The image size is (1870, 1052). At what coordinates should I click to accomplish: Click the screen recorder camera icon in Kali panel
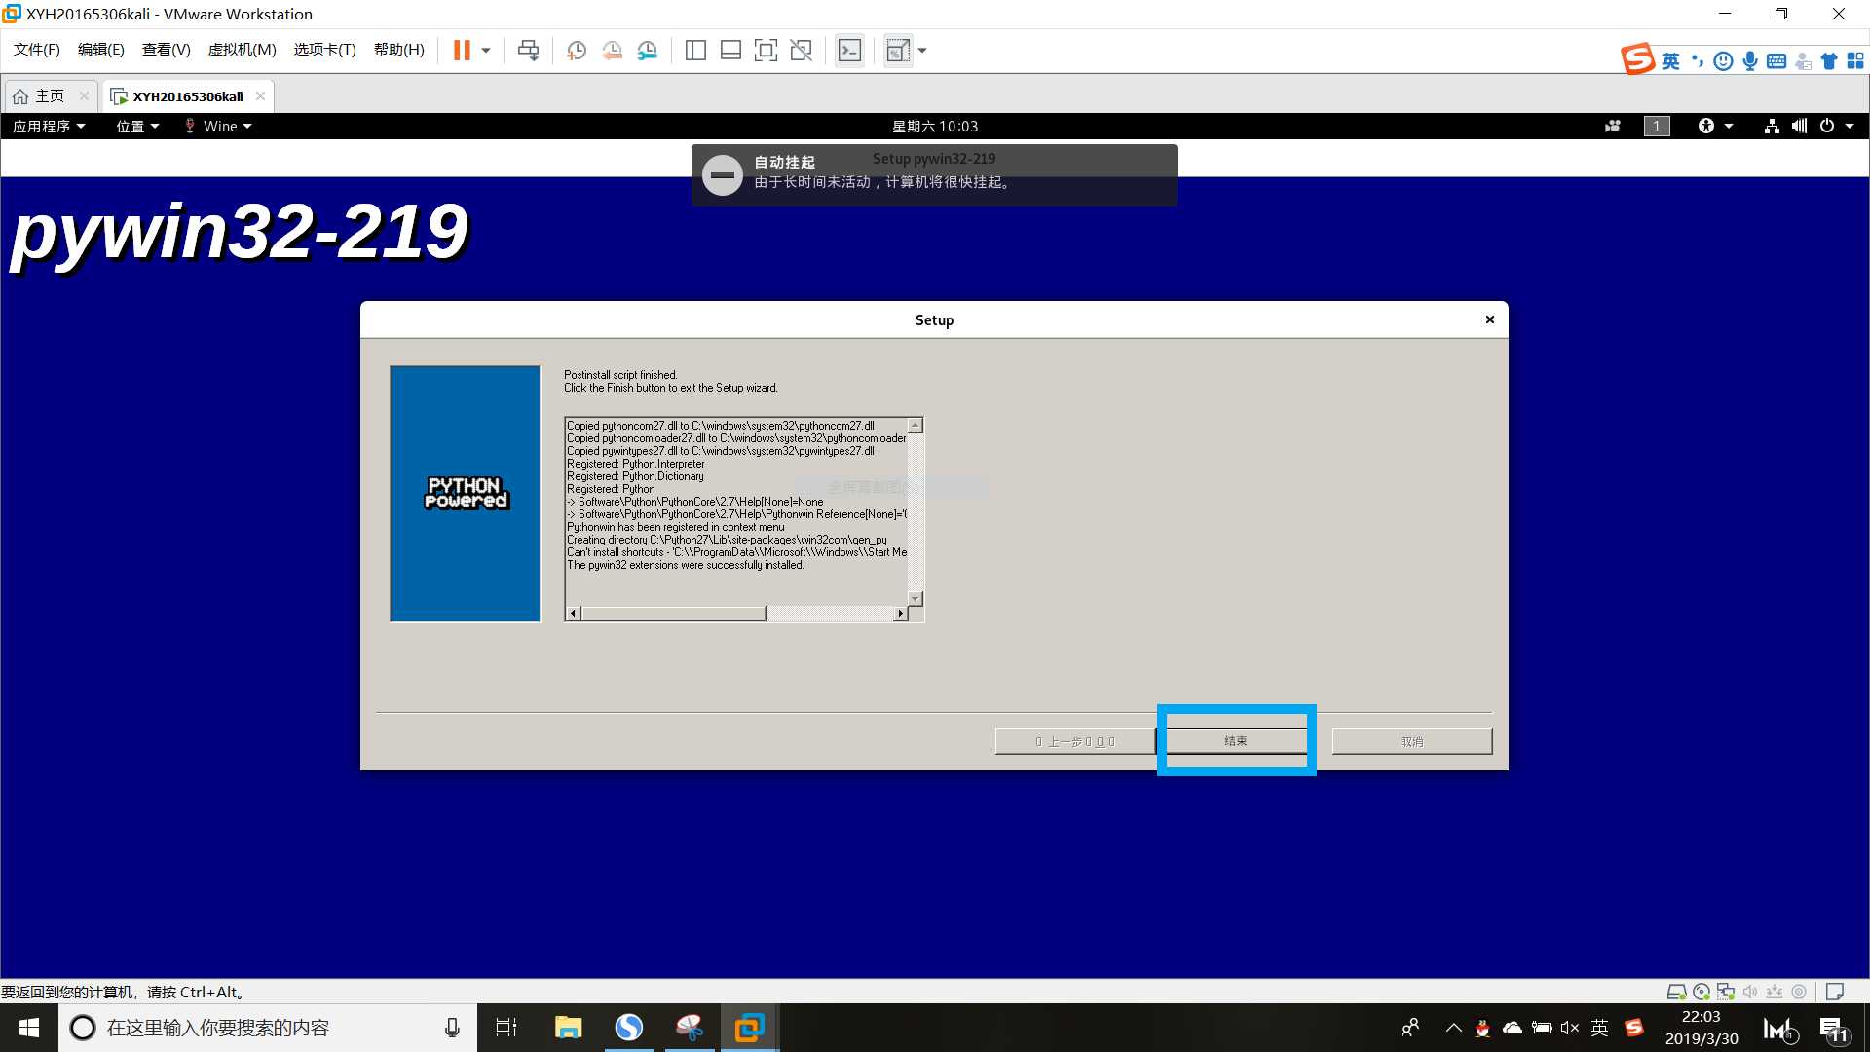coord(1613,126)
